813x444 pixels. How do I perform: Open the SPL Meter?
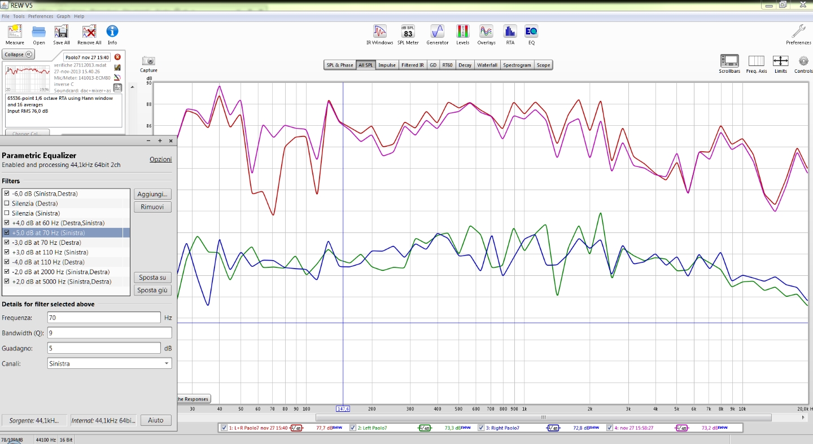[x=408, y=31]
